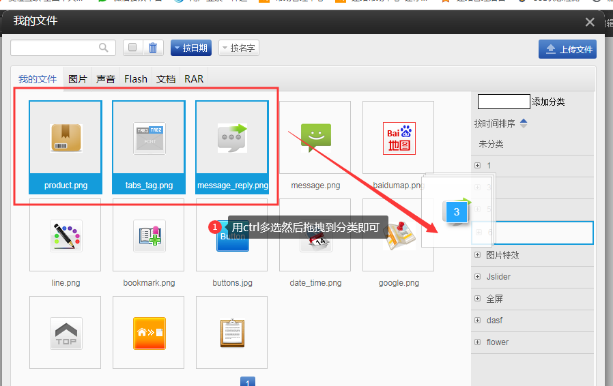Select the google.png map pin icon

point(399,236)
